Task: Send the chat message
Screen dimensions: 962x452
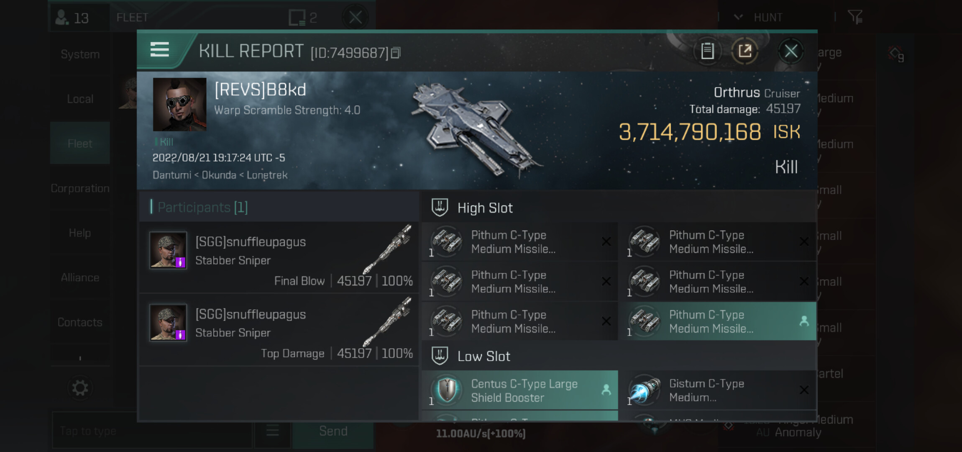Action: pos(333,431)
